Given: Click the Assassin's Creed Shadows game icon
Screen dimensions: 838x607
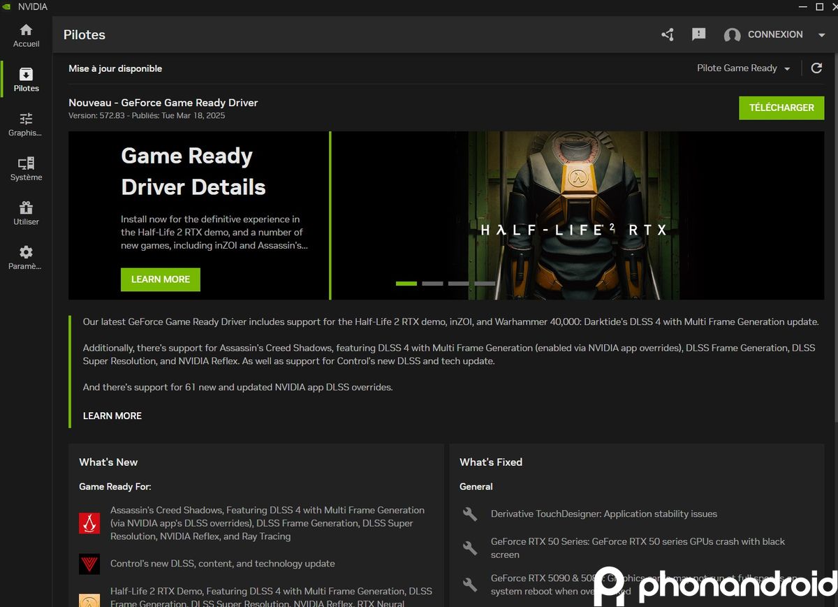Looking at the screenshot, I should tap(89, 523).
